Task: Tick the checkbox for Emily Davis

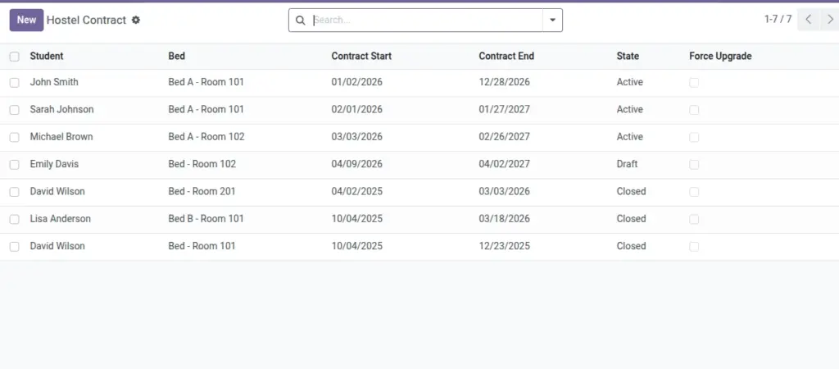Action: [x=15, y=165]
